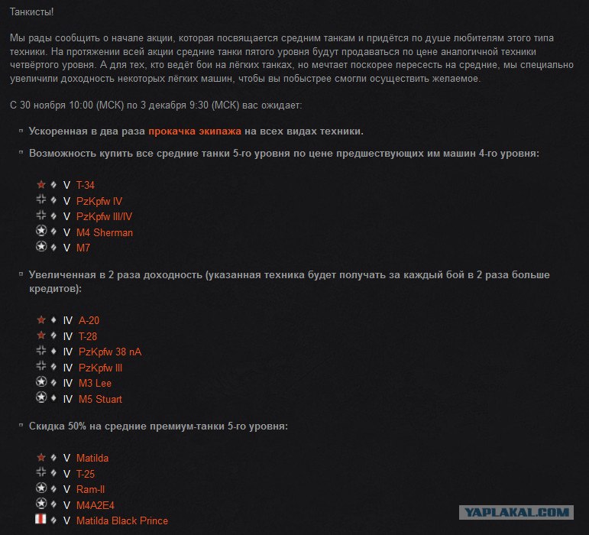The width and height of the screenshot is (589, 535).
Task: Open the M4 Sherman tank page
Action: tap(105, 232)
